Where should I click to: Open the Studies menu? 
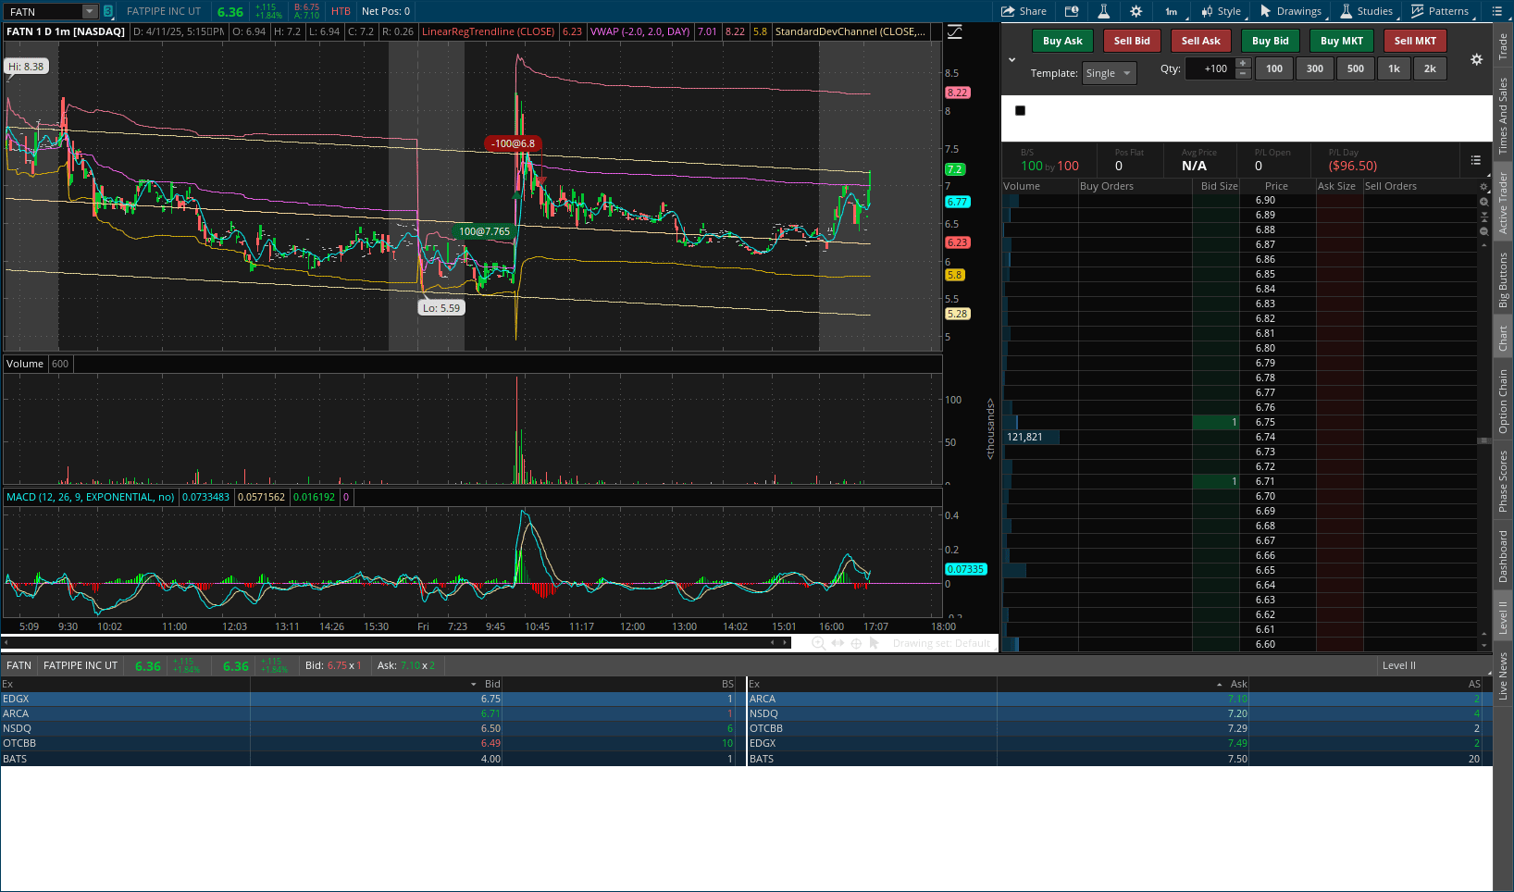[1366, 11]
